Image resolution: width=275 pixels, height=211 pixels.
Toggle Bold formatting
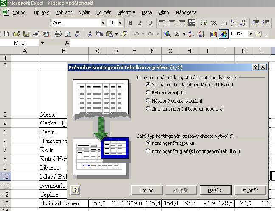(x=130, y=23)
